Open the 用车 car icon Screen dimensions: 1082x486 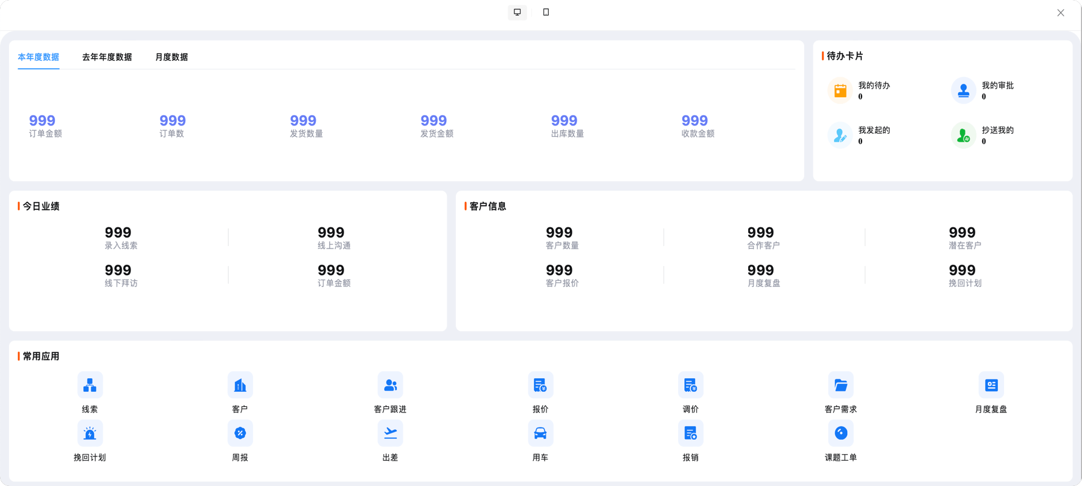pyautogui.click(x=540, y=434)
